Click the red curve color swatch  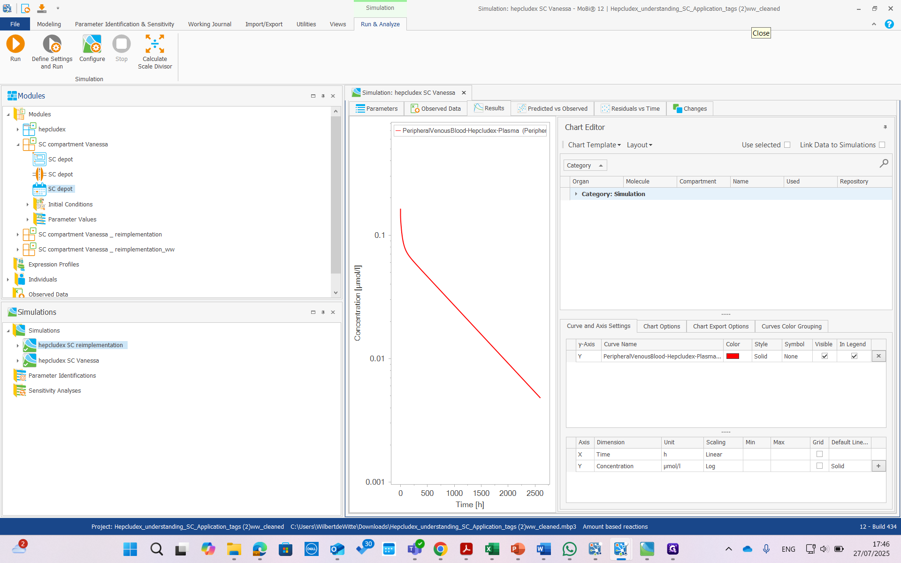[x=733, y=356]
